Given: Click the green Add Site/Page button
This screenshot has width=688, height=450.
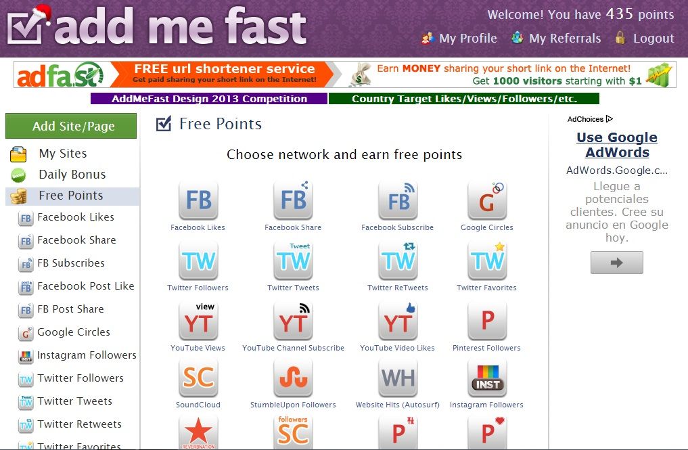Looking at the screenshot, I should (x=71, y=126).
